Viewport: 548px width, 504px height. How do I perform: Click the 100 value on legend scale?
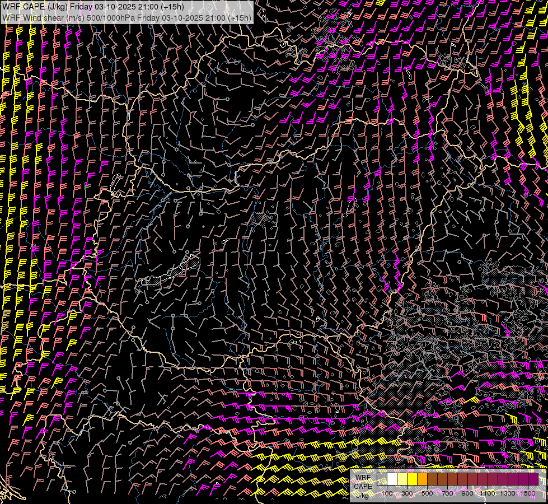tap(387, 493)
